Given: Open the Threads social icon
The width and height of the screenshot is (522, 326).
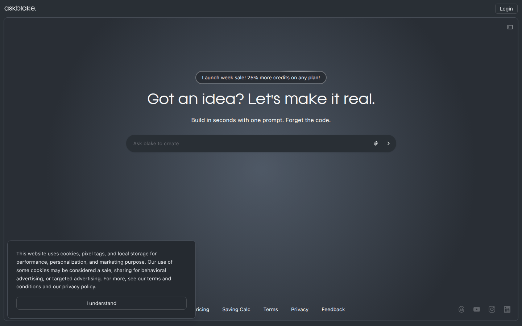Looking at the screenshot, I should coord(461,309).
